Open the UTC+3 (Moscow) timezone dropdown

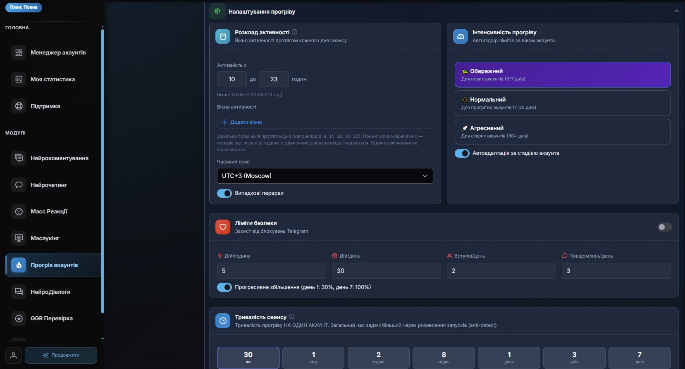click(325, 176)
